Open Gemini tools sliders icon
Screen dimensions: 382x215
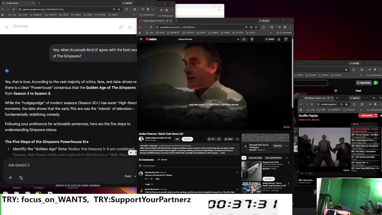(x=21, y=178)
